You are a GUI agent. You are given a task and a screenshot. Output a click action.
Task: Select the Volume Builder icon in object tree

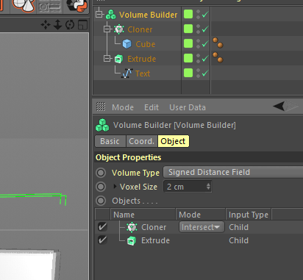click(111, 15)
